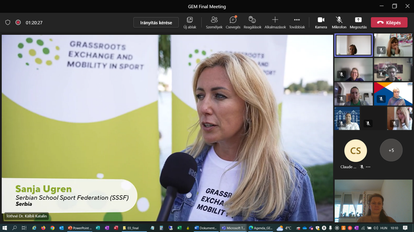Screen dimensions: 414x232
Task: Select the highlighted first participant video tile
Action: [x=354, y=45]
